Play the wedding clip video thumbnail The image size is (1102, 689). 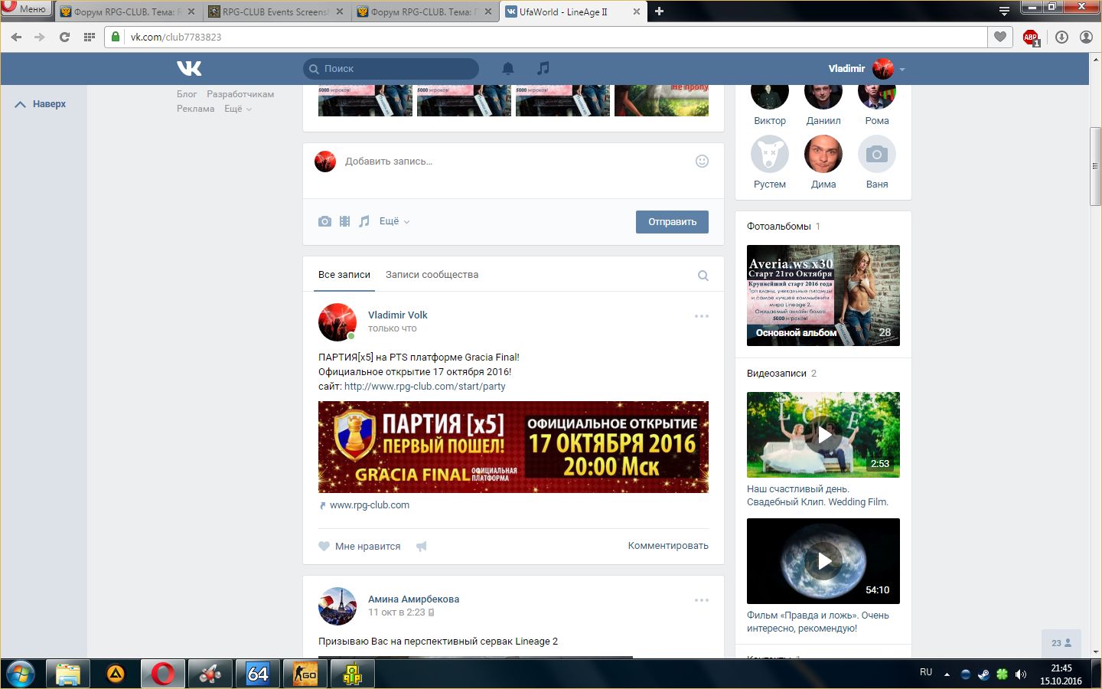tap(823, 435)
